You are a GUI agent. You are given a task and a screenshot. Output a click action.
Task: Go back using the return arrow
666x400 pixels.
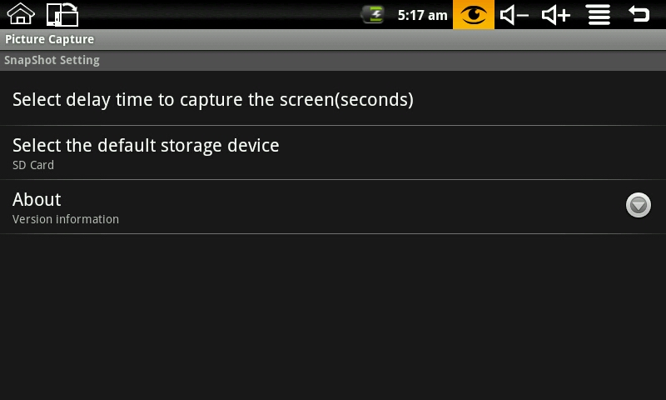639,14
